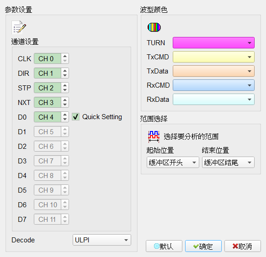Decrease the CLK channel with down arrow
Image resolution: width=266 pixels, height=257 pixels.
tap(65, 61)
